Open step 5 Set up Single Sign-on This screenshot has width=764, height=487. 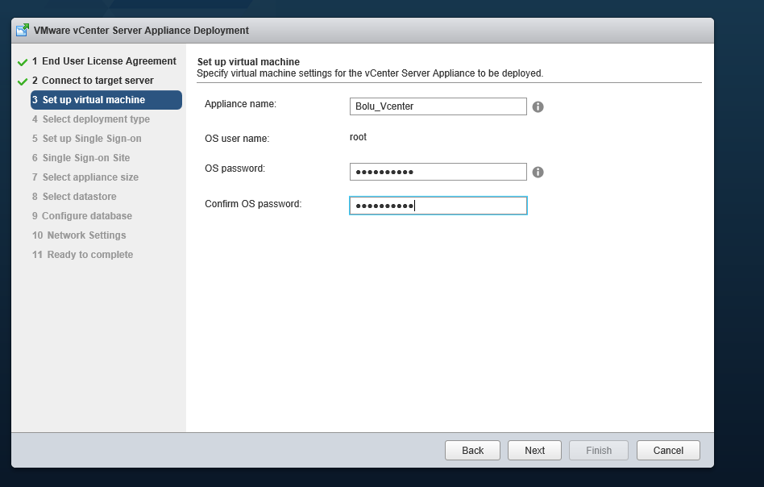pyautogui.click(x=87, y=139)
